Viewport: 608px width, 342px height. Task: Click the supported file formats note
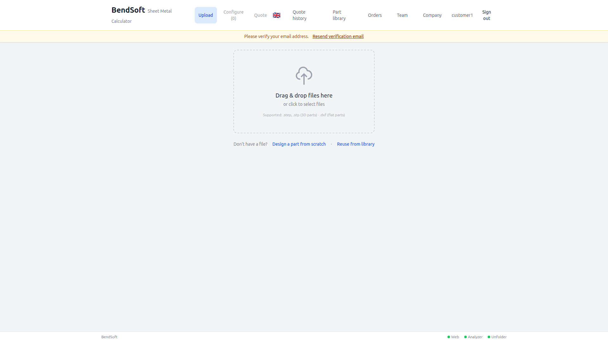click(x=304, y=115)
